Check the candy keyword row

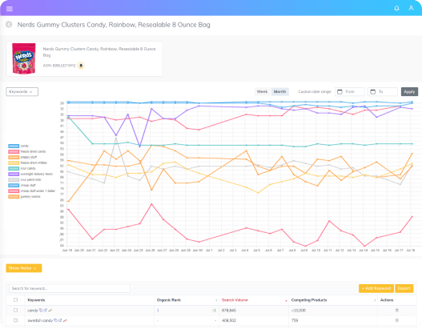tap(15, 310)
